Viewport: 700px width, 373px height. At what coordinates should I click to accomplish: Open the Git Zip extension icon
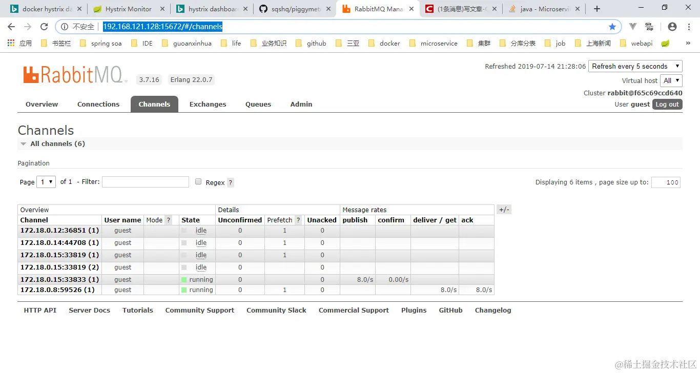point(649,27)
